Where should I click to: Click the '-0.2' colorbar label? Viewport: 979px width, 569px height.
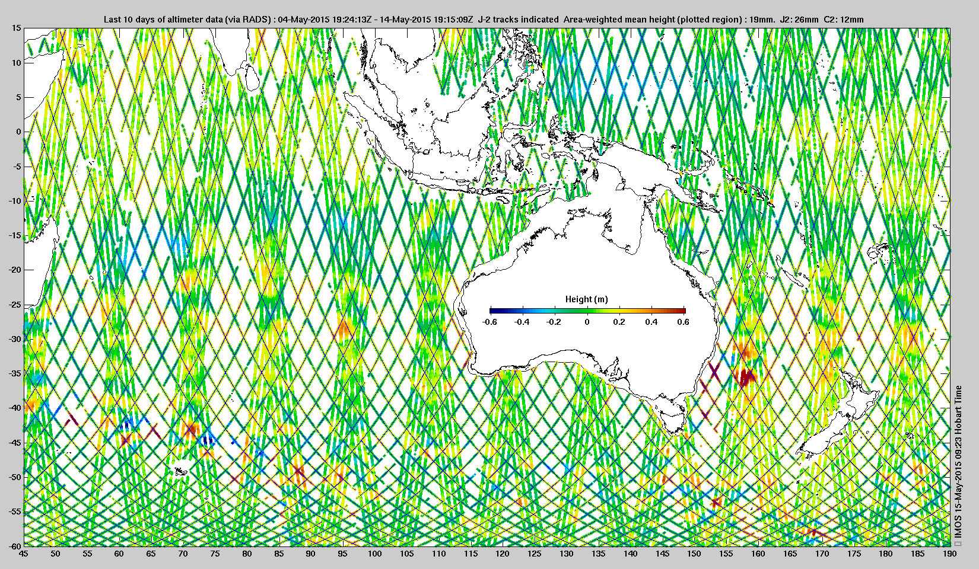click(x=554, y=322)
